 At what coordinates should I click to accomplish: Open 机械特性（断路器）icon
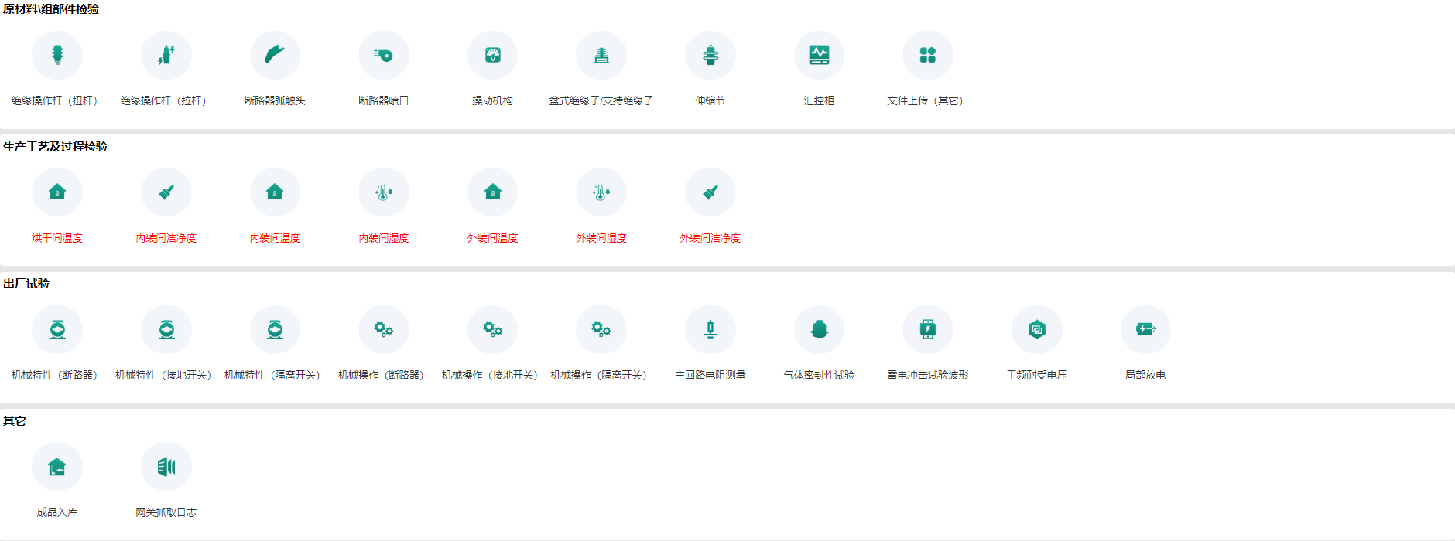point(57,330)
